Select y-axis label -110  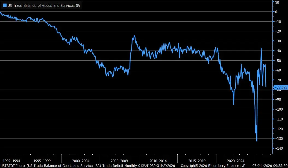tap(279, 119)
